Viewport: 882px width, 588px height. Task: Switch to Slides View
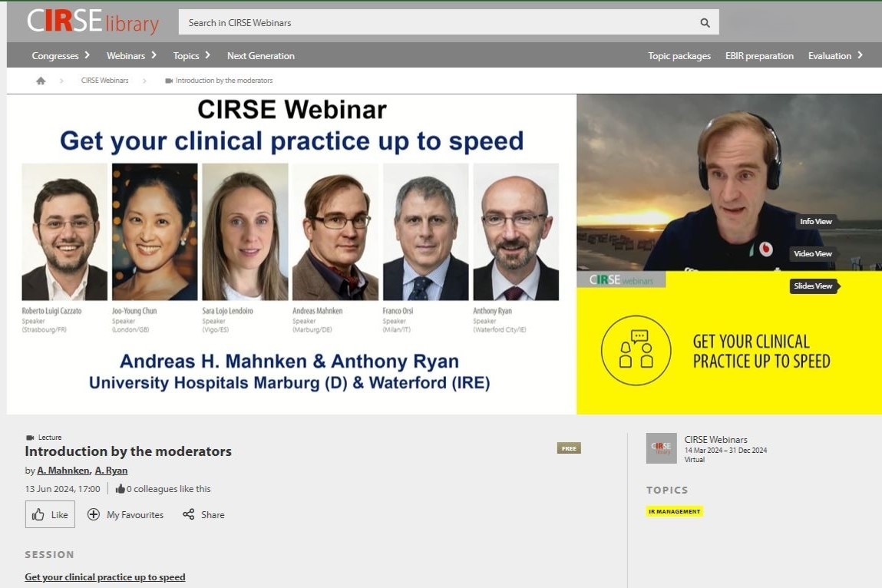814,286
